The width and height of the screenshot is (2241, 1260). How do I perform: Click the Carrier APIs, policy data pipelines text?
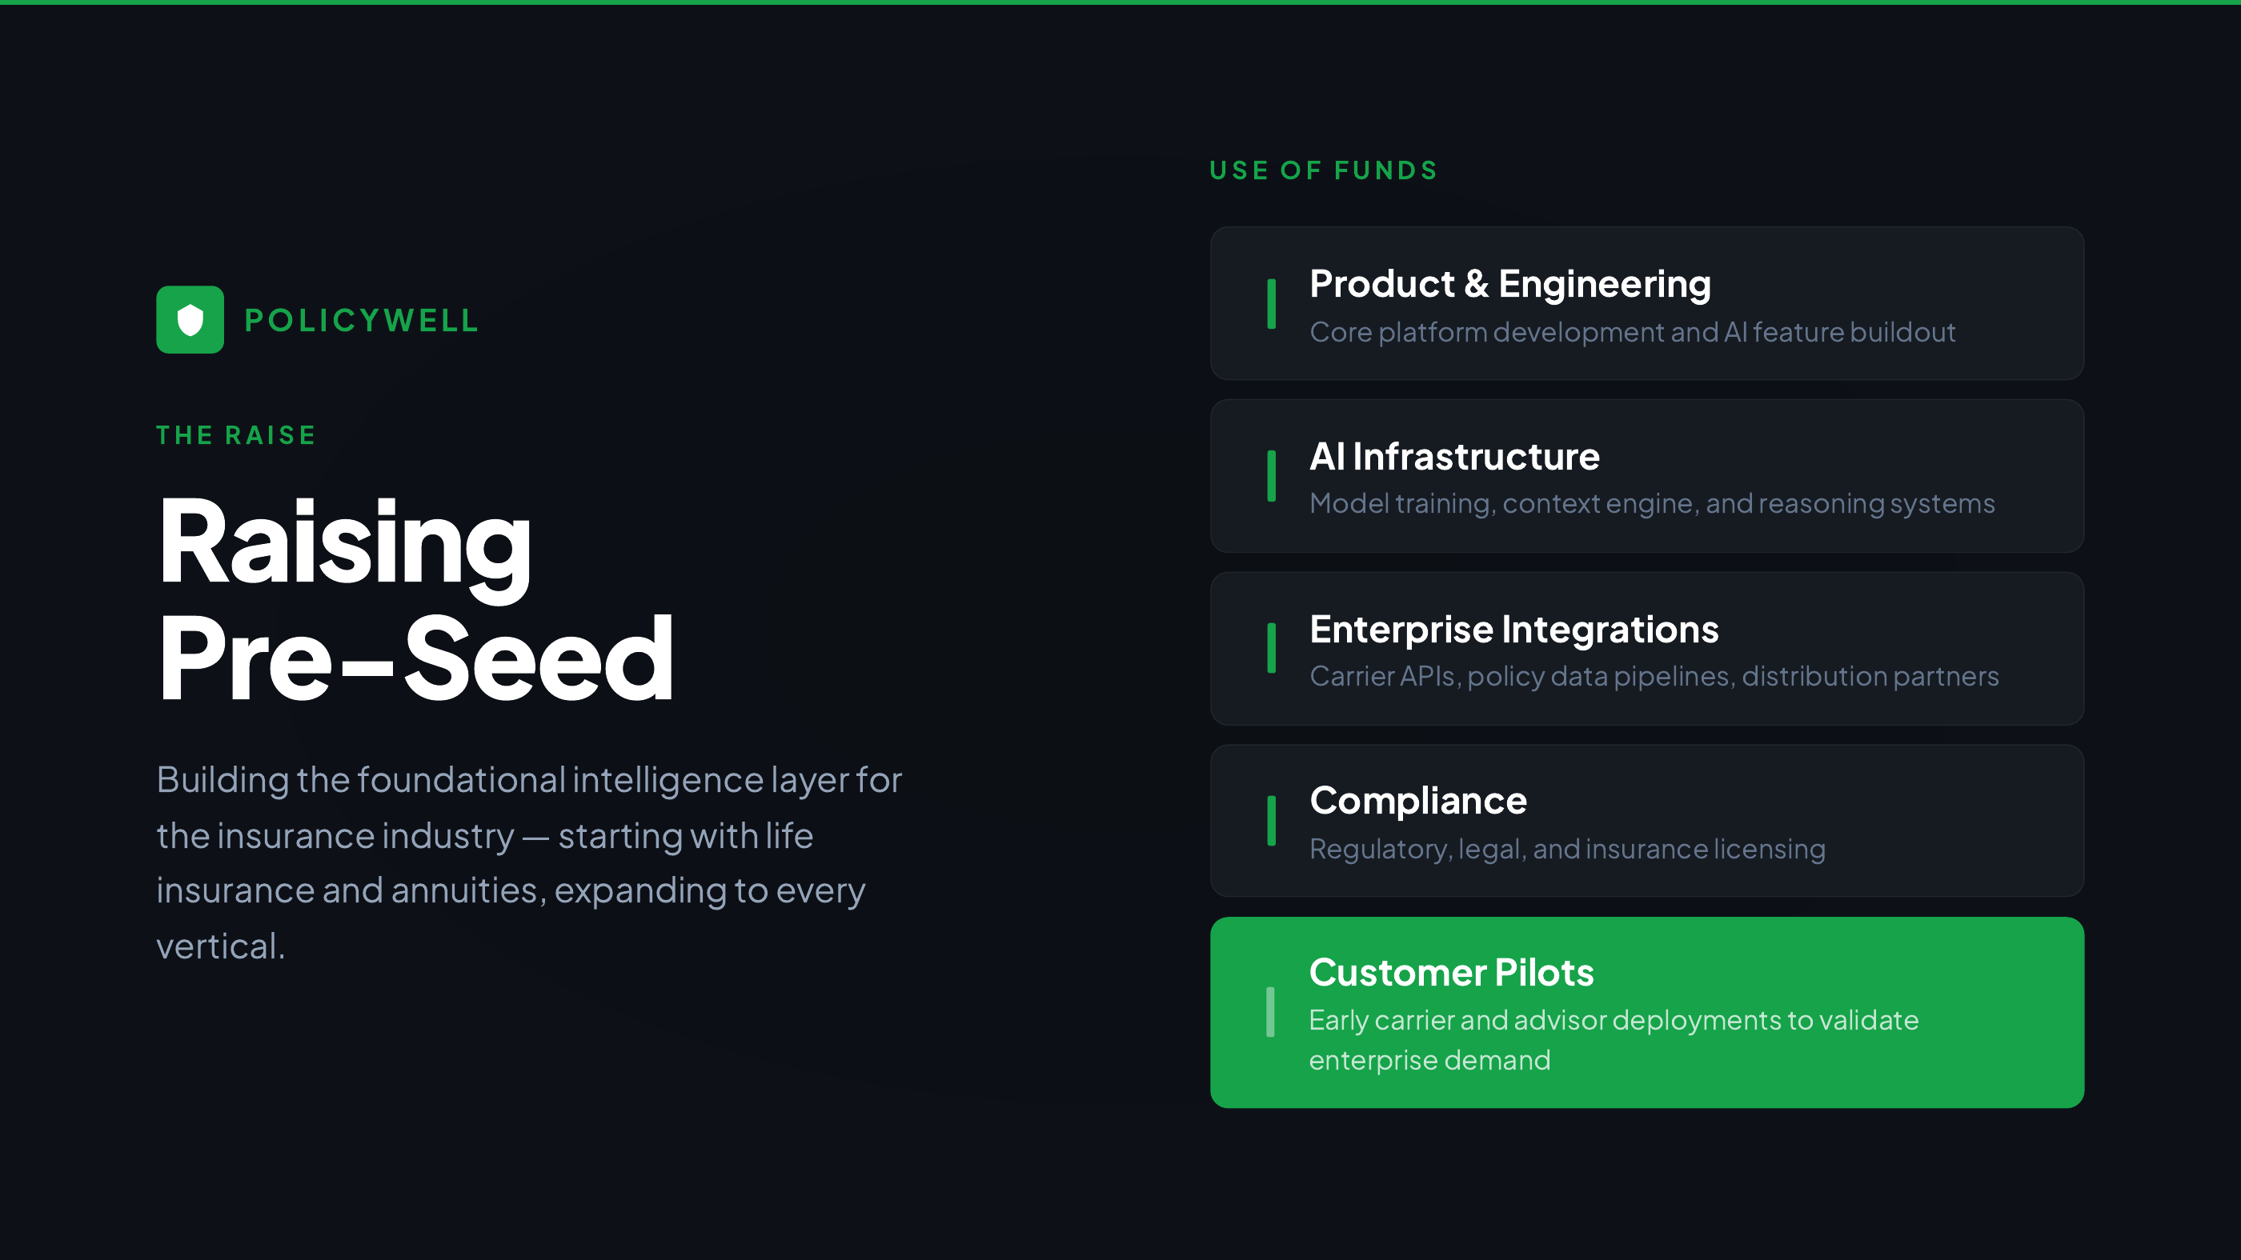click(x=1654, y=676)
